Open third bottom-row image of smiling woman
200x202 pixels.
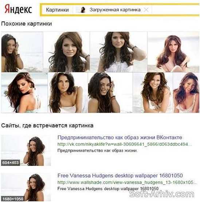(110, 93)
